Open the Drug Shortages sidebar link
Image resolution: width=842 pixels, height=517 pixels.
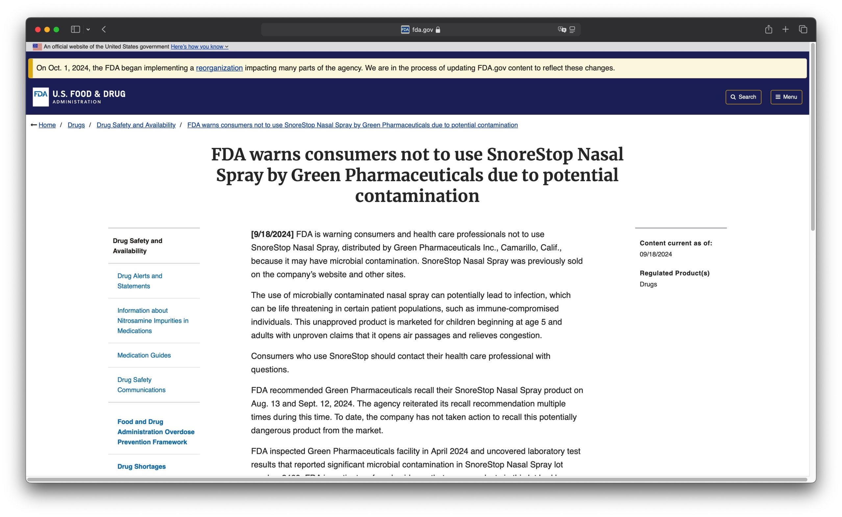coord(141,466)
